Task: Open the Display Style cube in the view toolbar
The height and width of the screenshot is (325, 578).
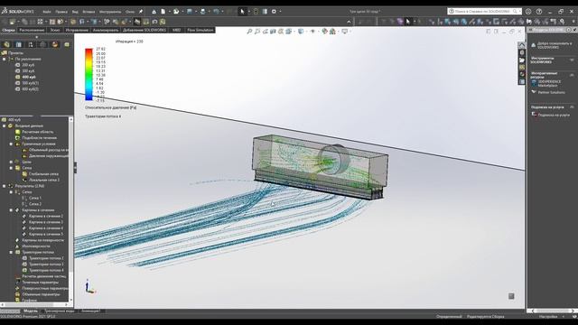Action: [x=301, y=32]
